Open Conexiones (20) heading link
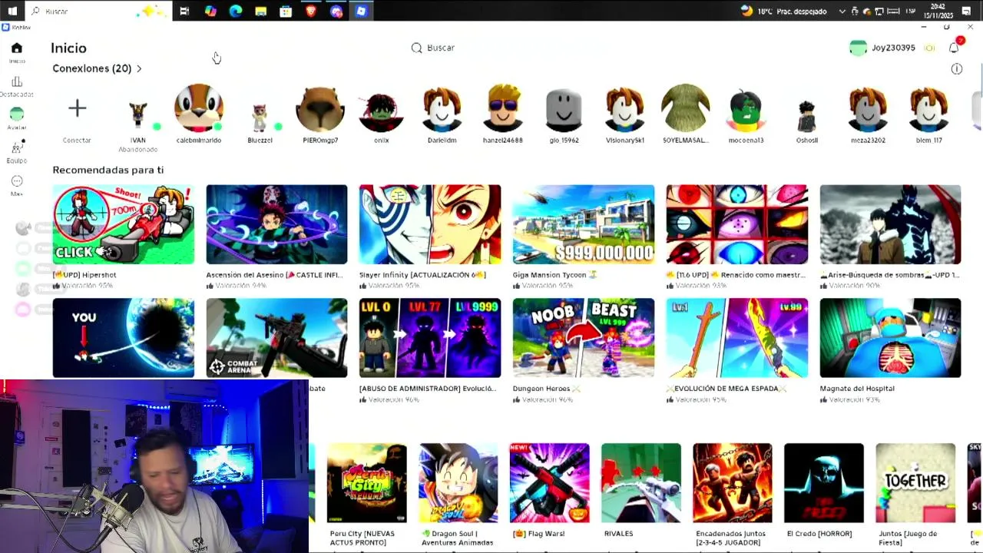The image size is (983, 553). [x=92, y=68]
